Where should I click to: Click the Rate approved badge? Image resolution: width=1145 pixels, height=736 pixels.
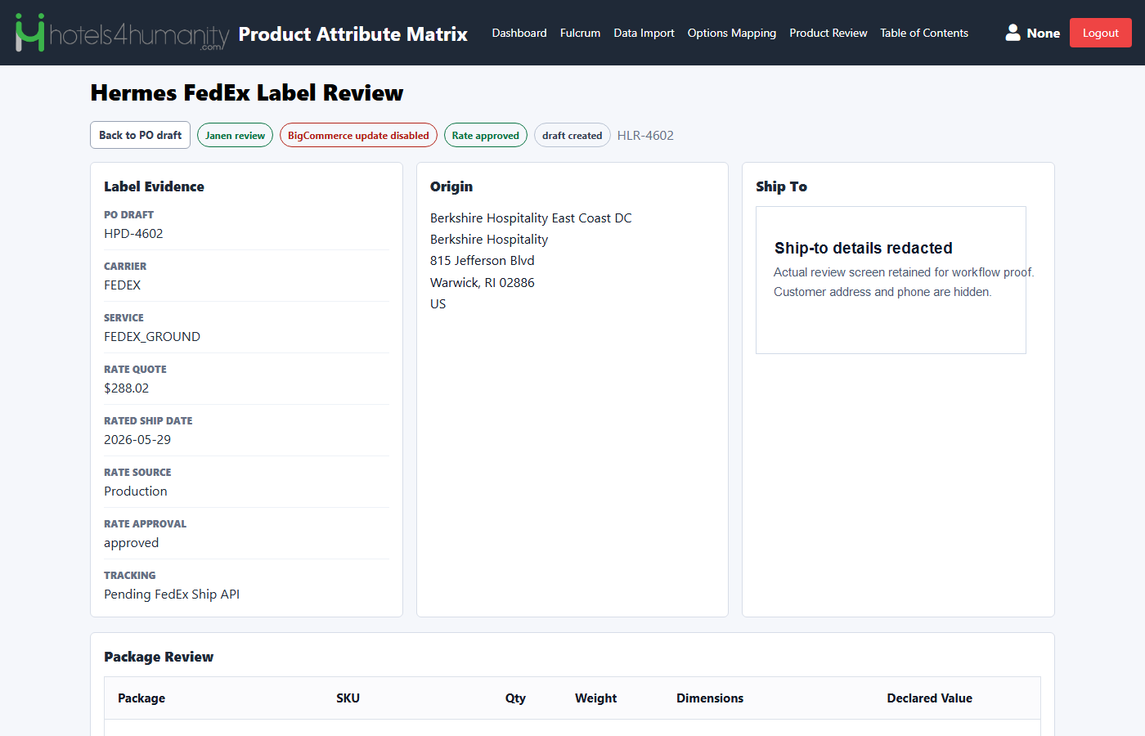(486, 135)
